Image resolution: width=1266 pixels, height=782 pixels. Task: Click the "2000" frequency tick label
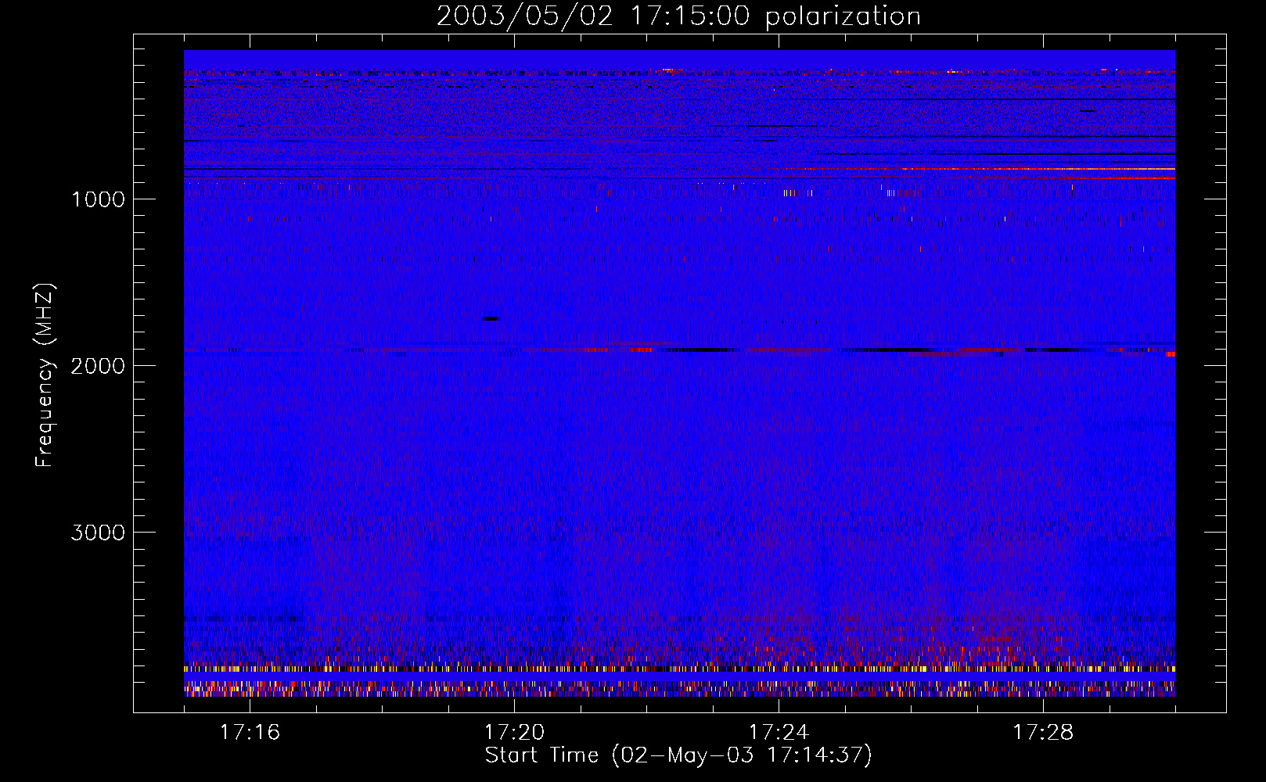tap(98, 366)
